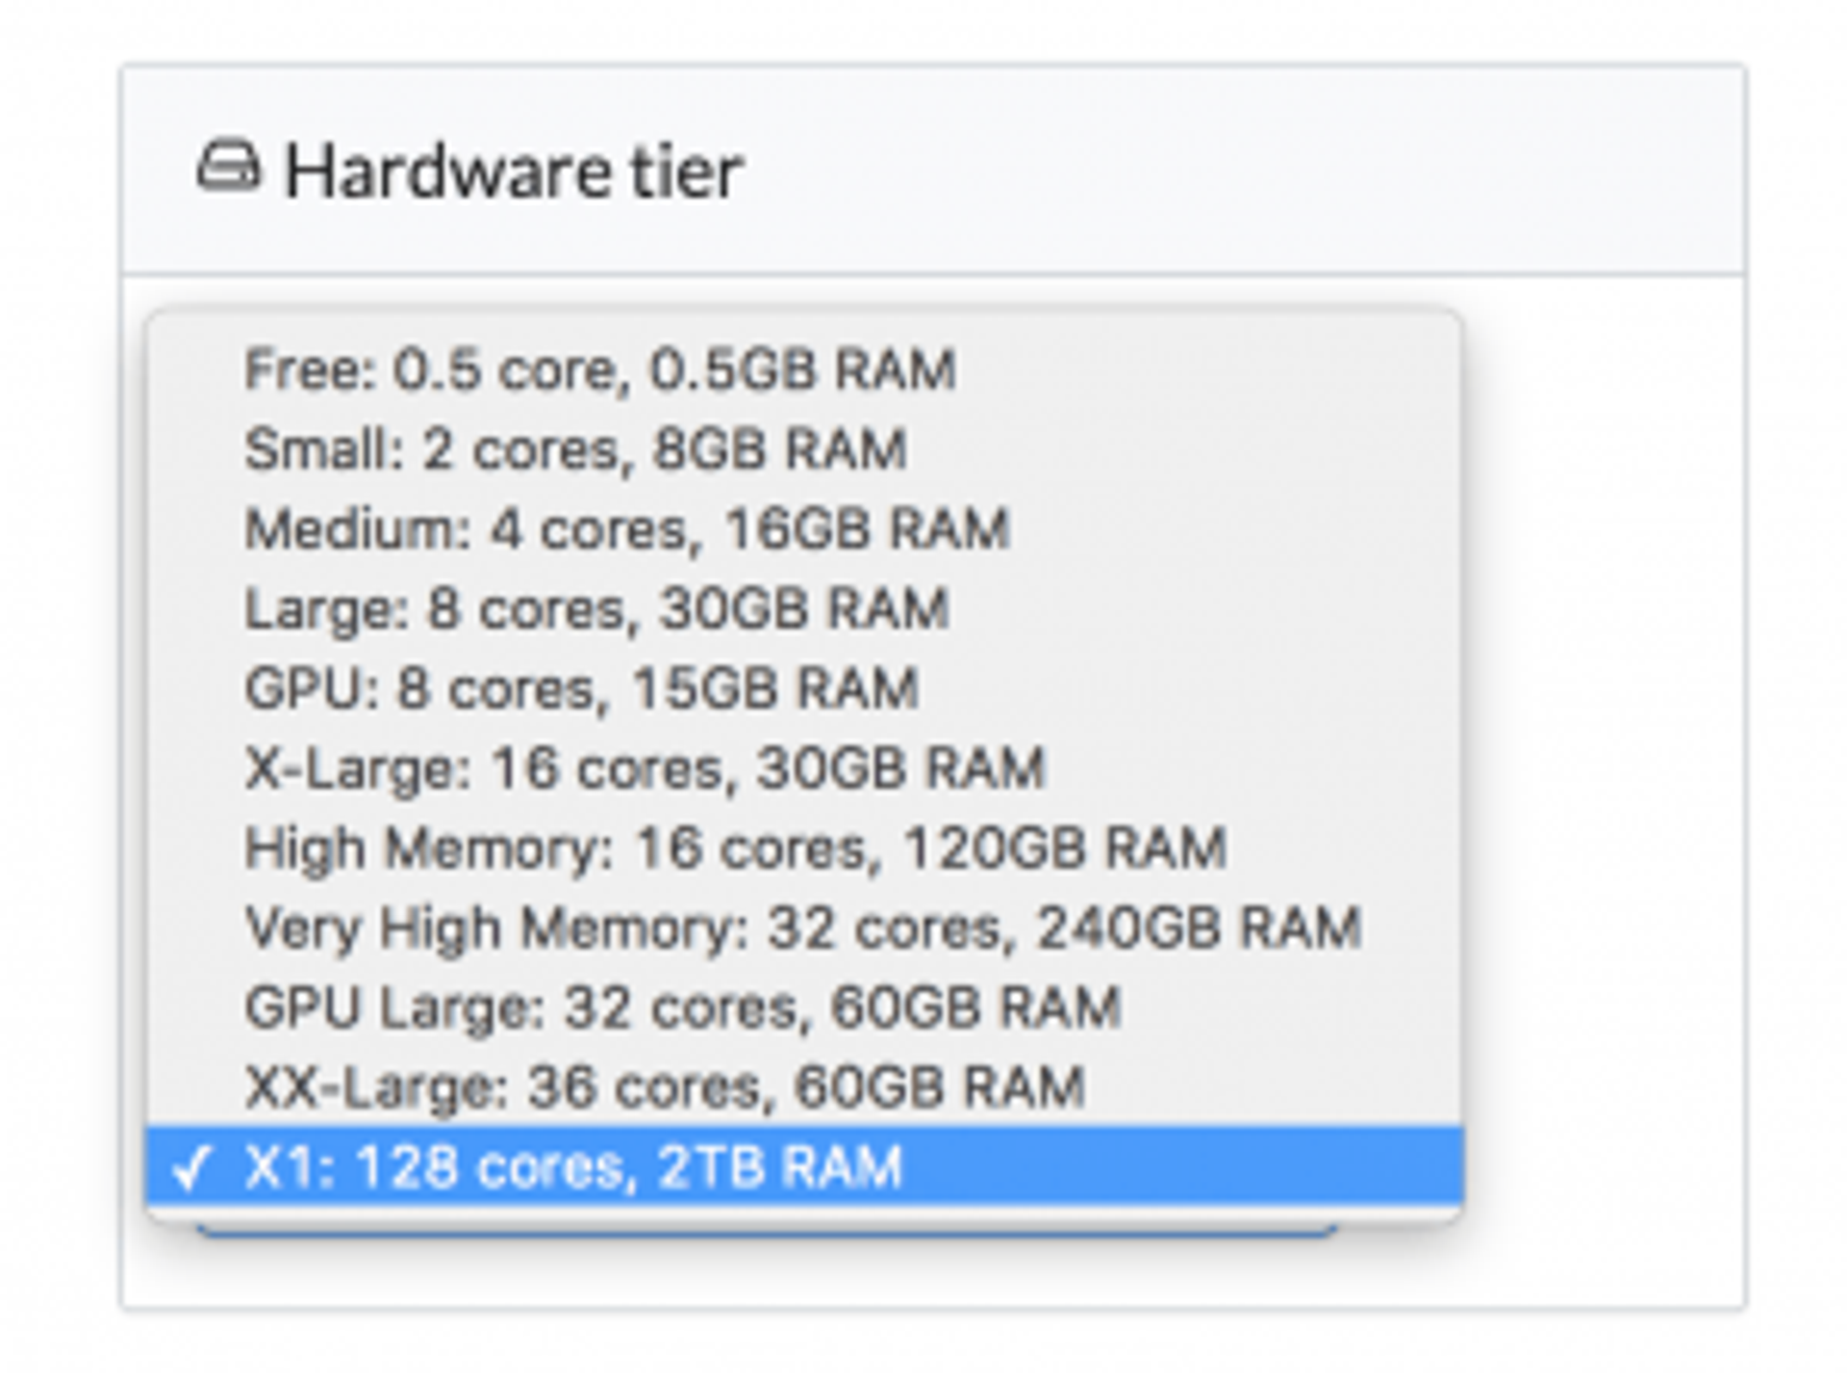Viewport: 1847px width, 1373px height.
Task: Choose Medium: 4 cores, 16GB RAM
Action: tap(804, 529)
